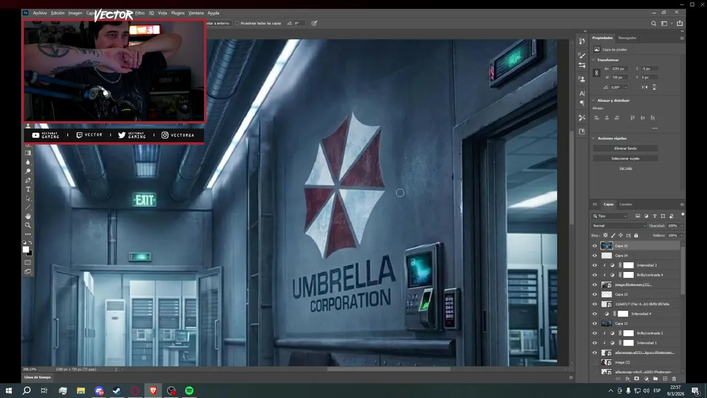Collapse the Transformar section
This screenshot has width=707, height=398.
coord(594,60)
